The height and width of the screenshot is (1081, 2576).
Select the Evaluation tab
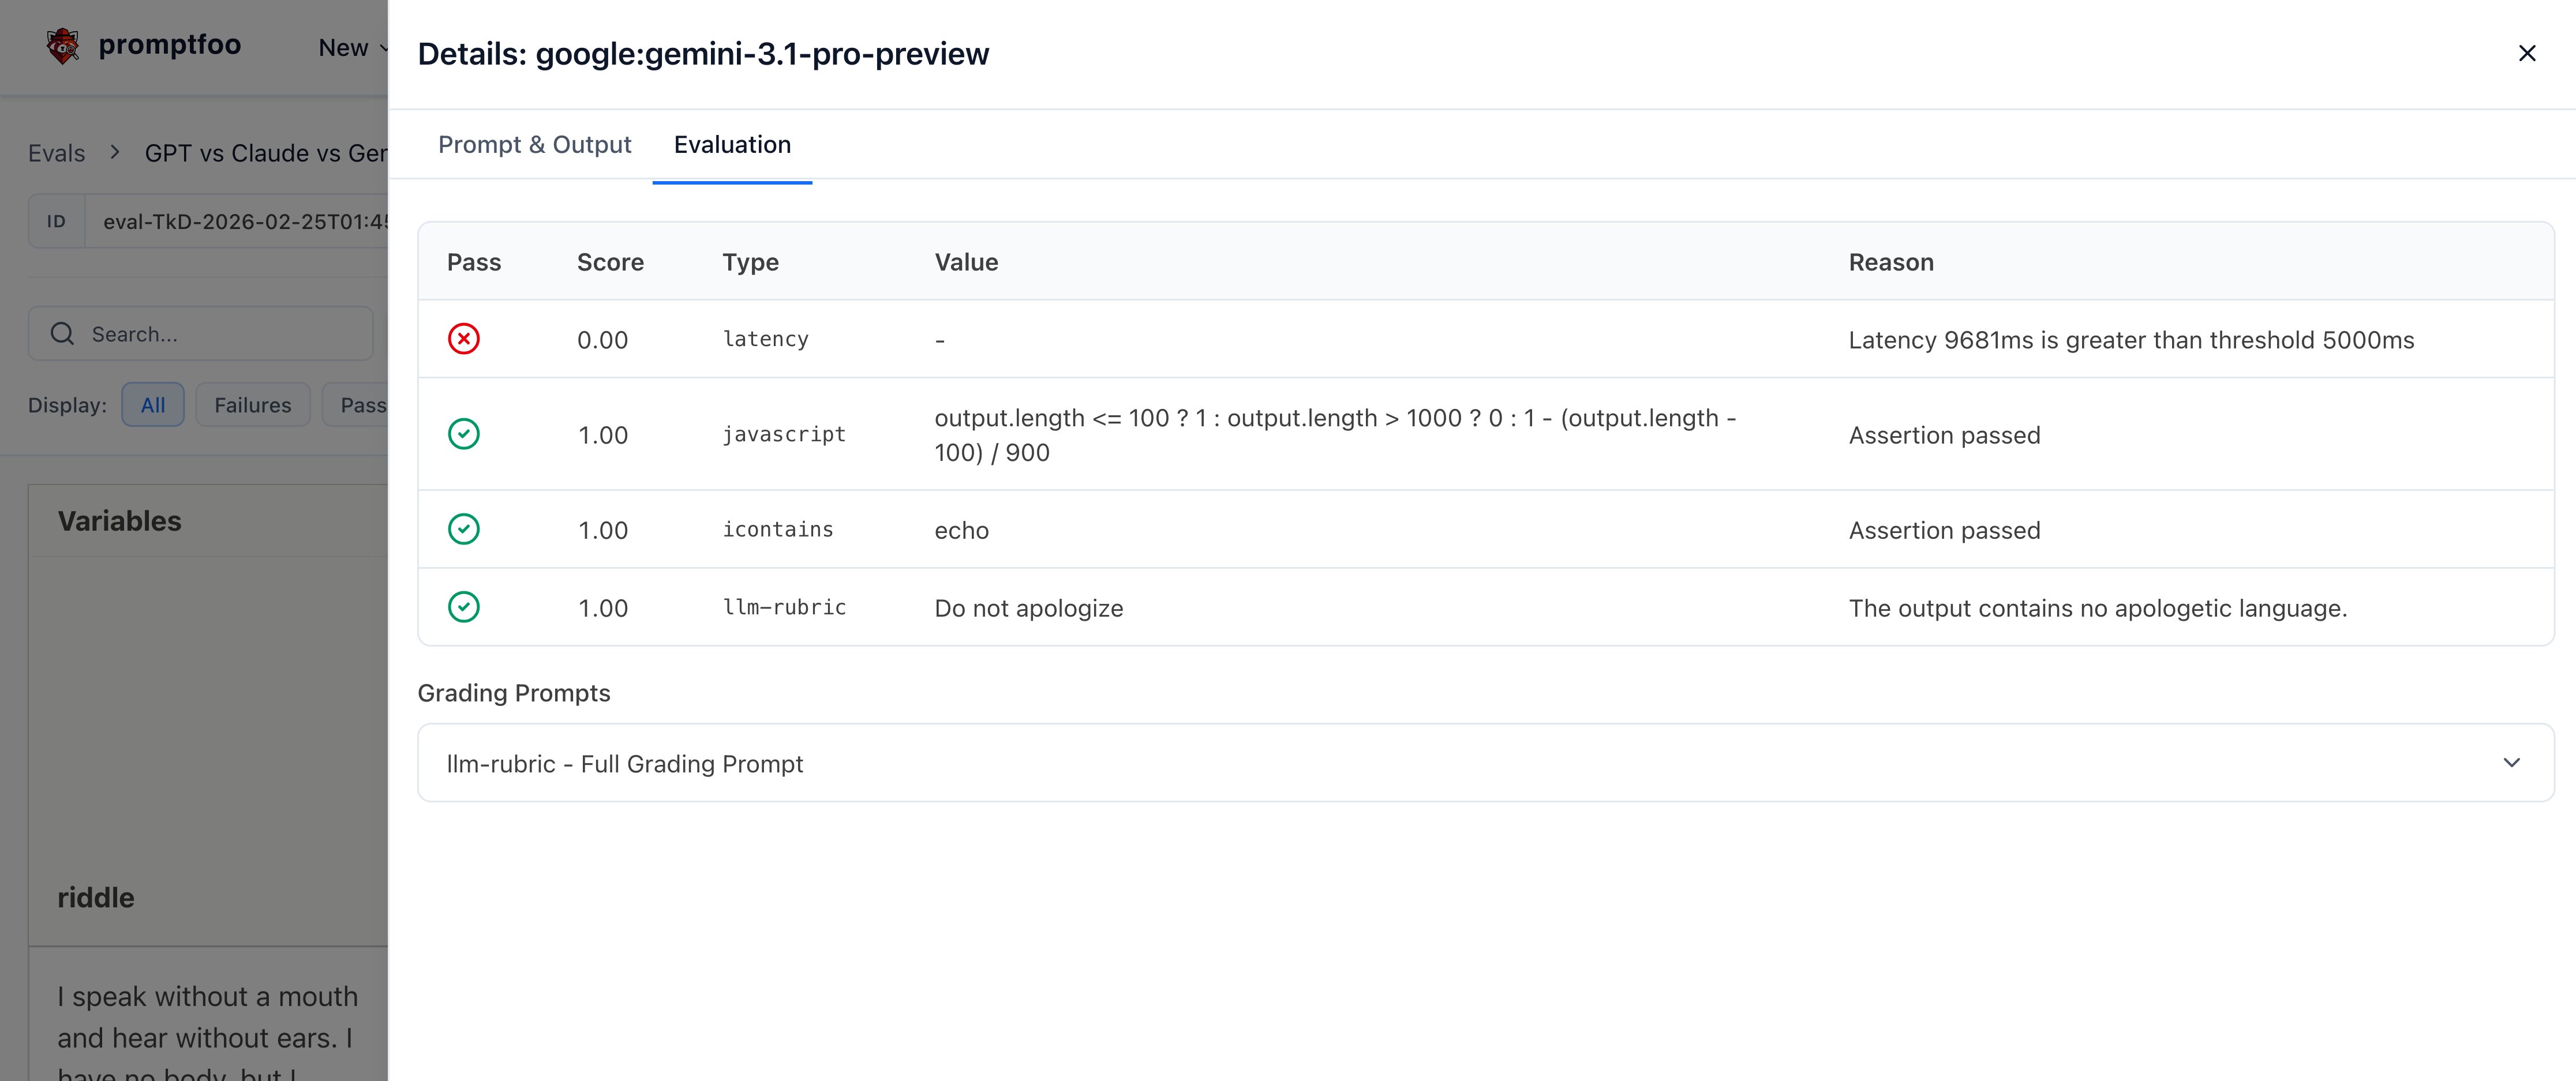pyautogui.click(x=732, y=145)
